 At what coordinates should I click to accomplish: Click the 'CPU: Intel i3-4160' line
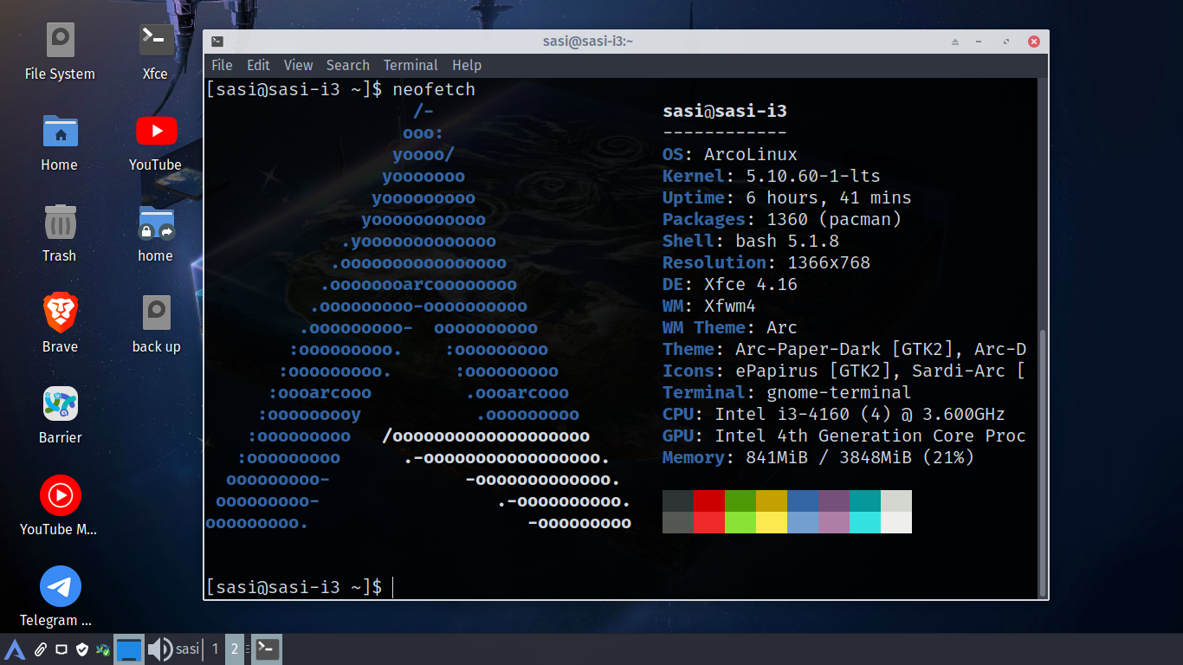click(x=834, y=414)
